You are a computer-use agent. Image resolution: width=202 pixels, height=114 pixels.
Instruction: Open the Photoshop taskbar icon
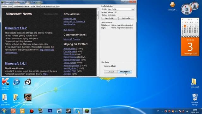click(50, 111)
